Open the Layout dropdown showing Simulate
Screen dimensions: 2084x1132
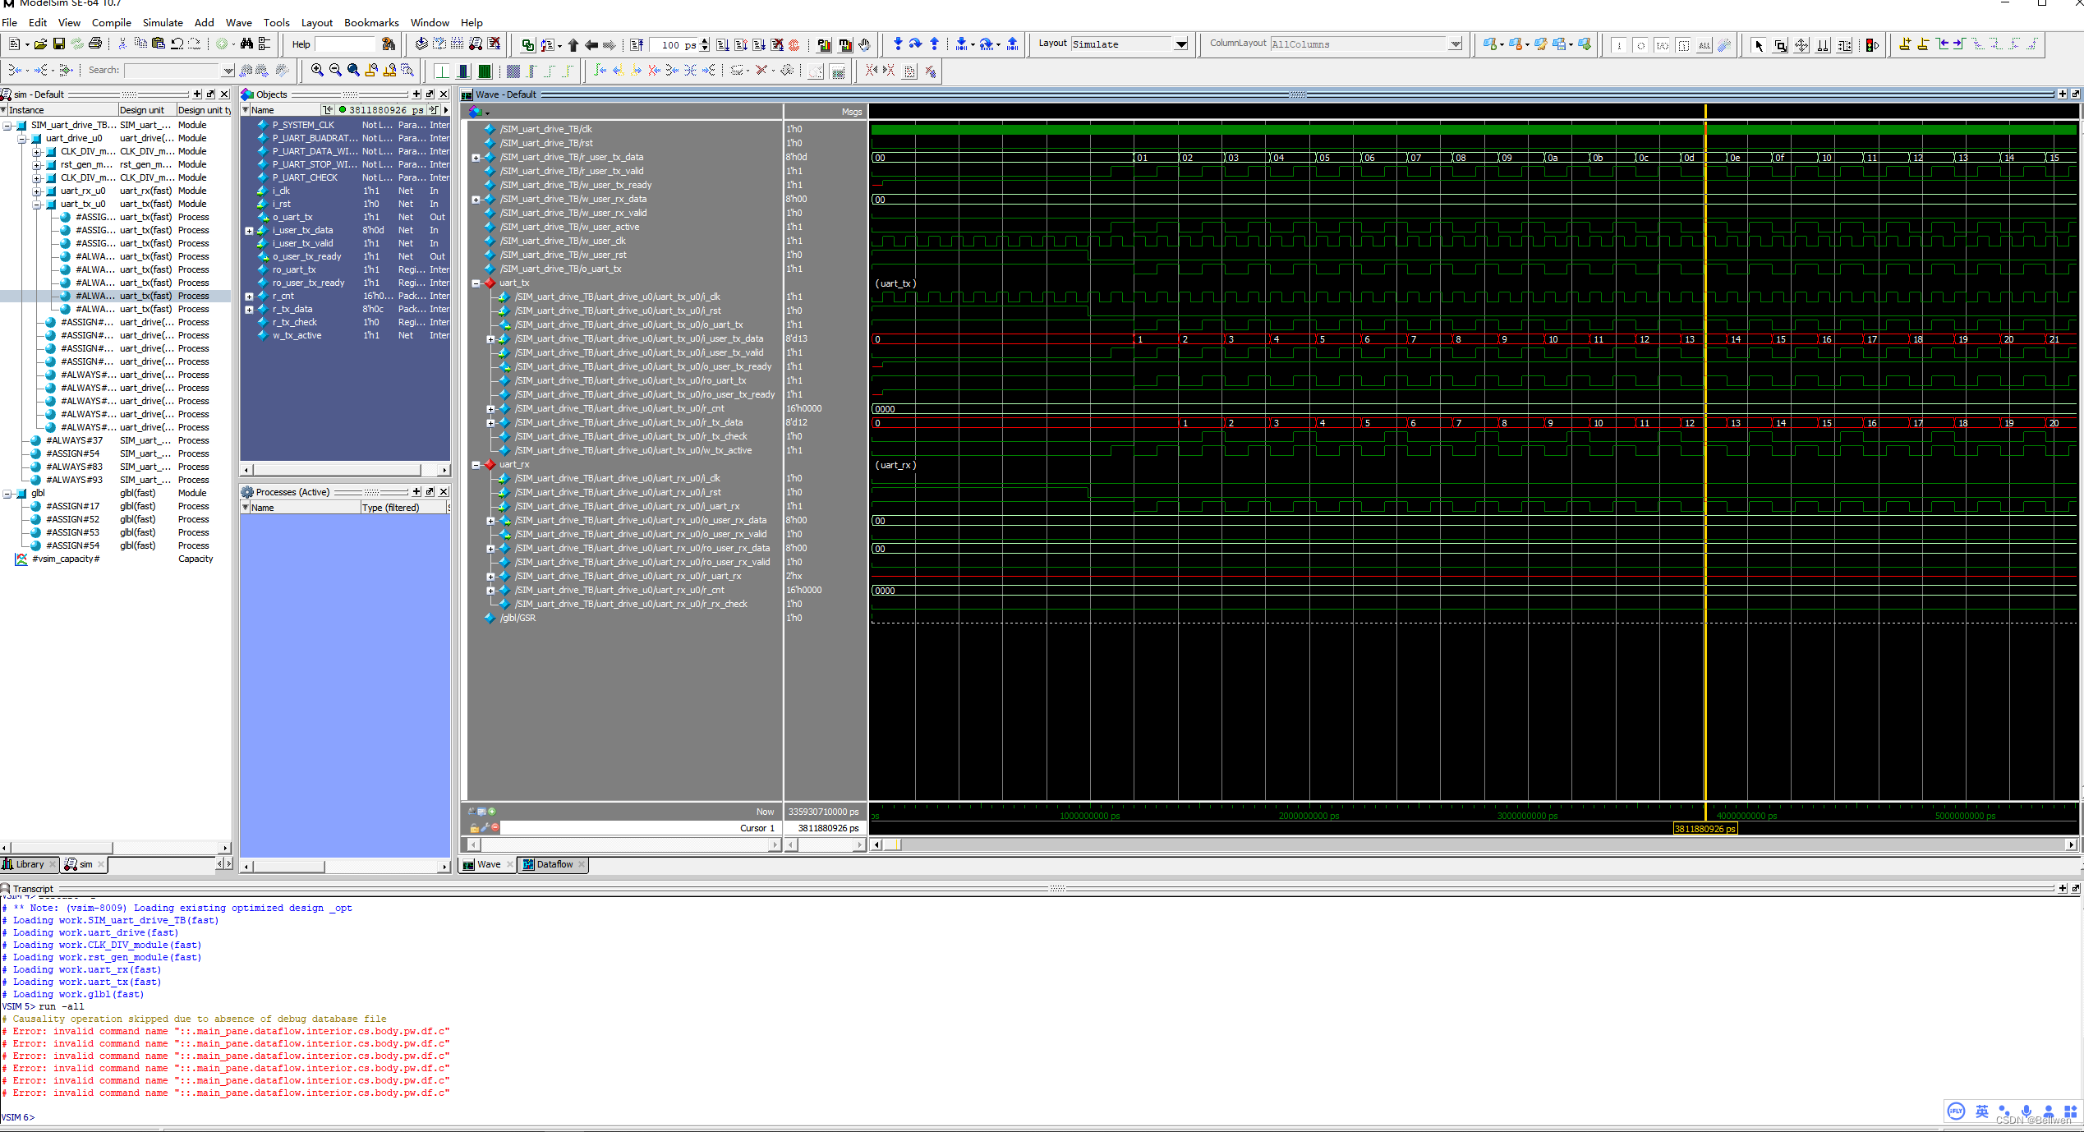pyautogui.click(x=1181, y=44)
